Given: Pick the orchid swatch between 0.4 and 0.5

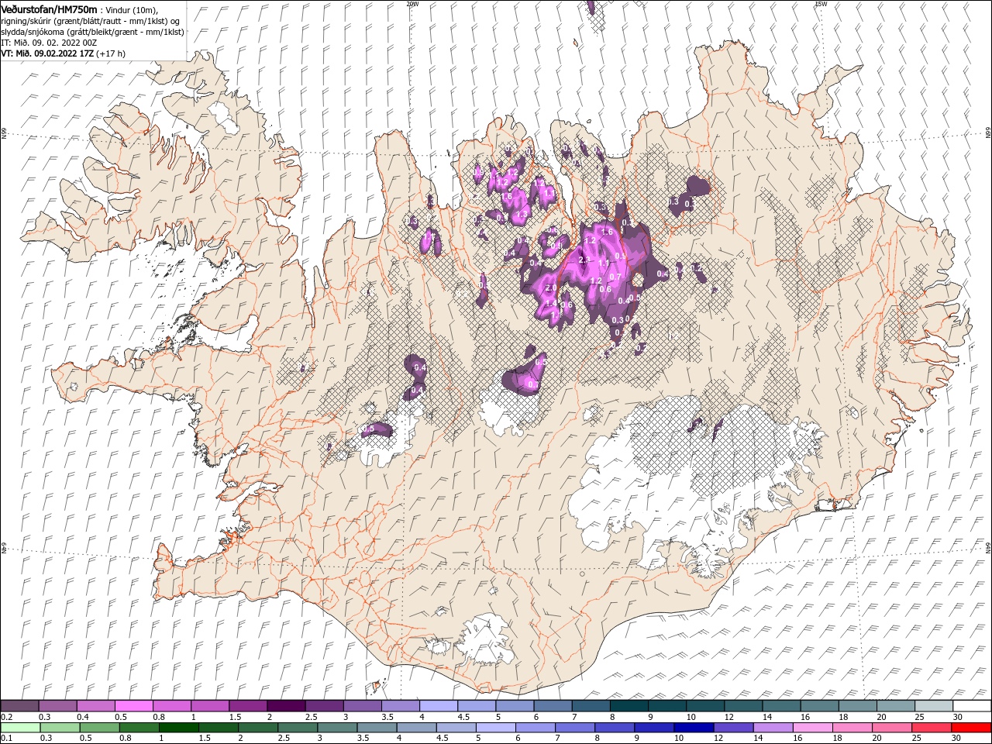Looking at the screenshot, I should pos(95,706).
